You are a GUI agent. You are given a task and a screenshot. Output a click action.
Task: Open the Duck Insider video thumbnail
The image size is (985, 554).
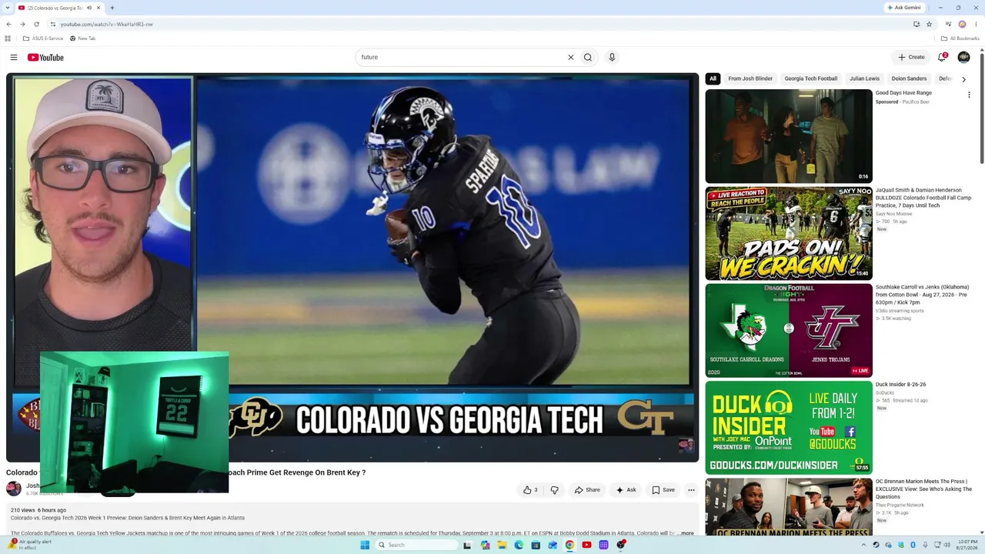tap(789, 427)
